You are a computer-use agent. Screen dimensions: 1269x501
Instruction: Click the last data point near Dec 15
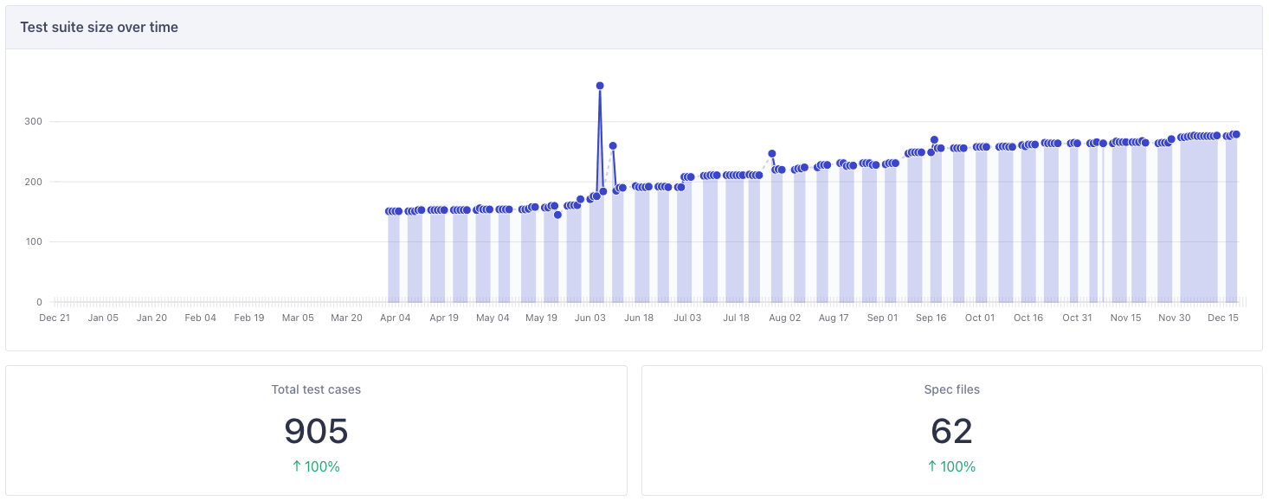click(1236, 134)
